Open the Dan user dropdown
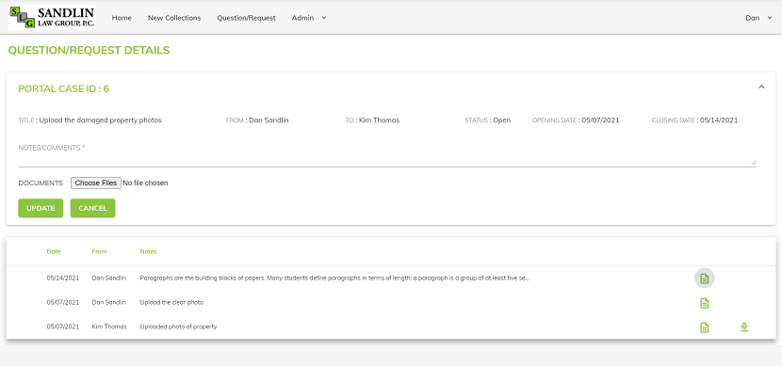 coord(758,18)
